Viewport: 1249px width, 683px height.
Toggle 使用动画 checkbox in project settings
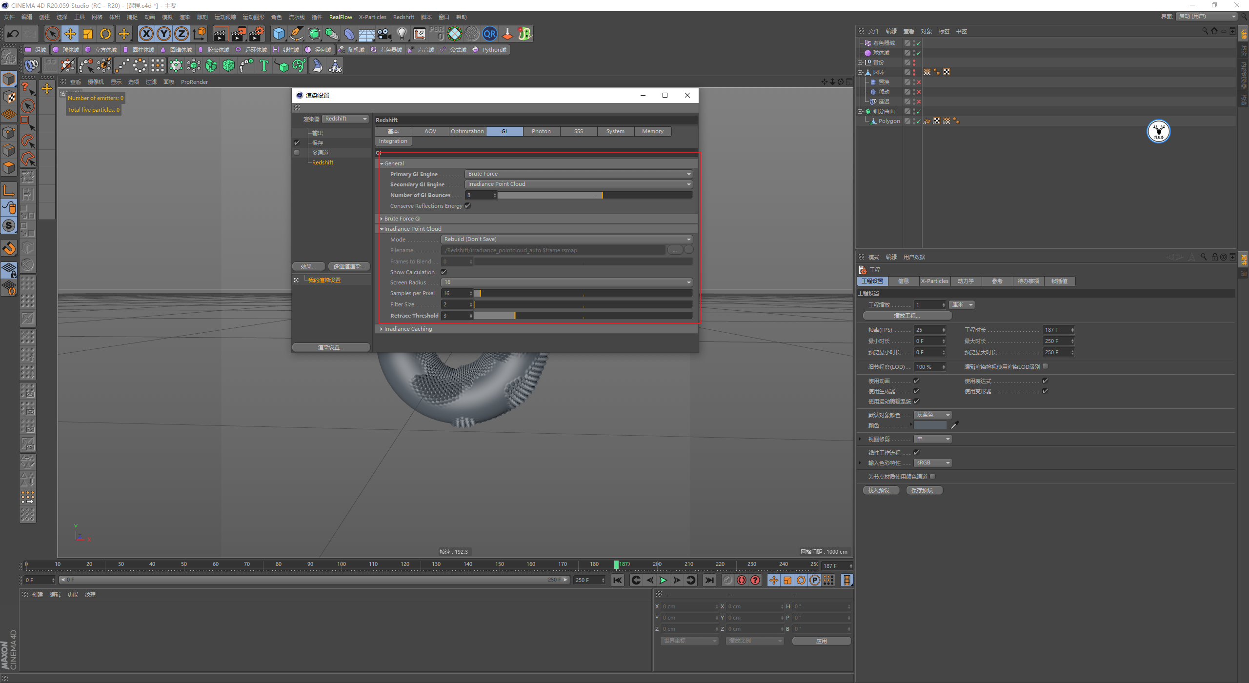[916, 381]
